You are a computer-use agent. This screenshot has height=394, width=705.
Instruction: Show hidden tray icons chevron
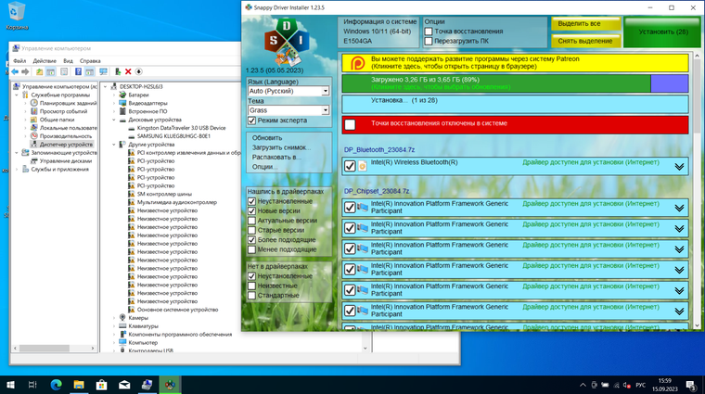583,385
